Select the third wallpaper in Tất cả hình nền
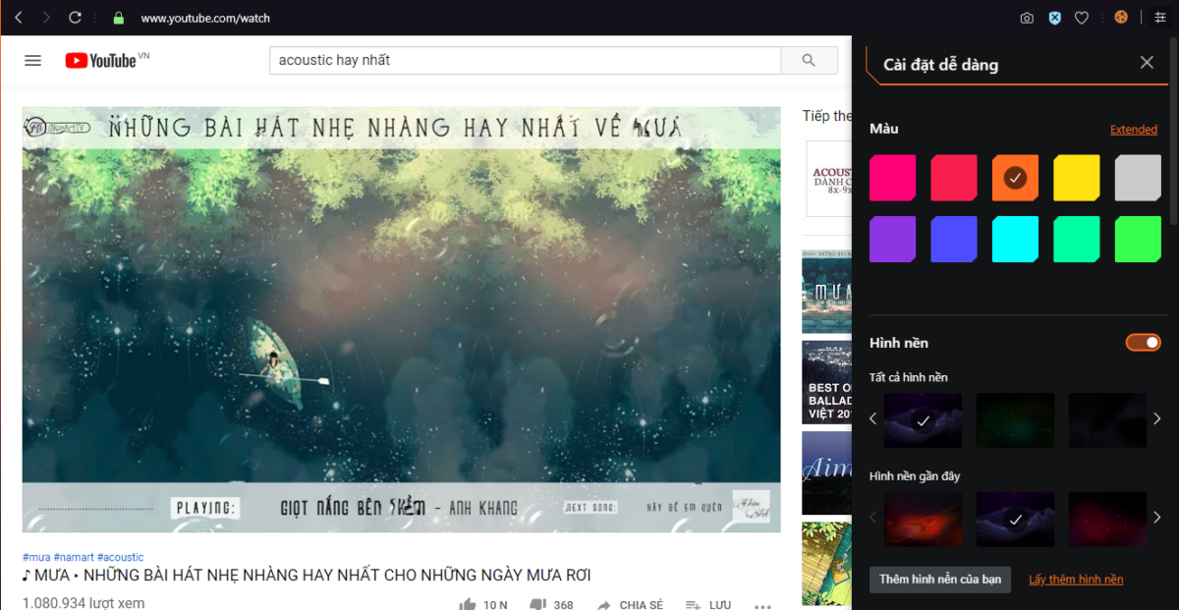Screen dimensions: 1179x610 pos(1107,420)
